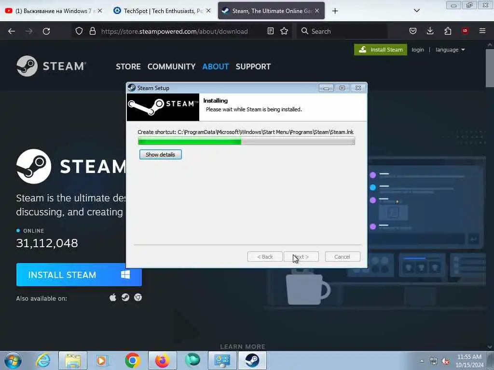The height and width of the screenshot is (370, 494).
Task: Open the Pocket save icon
Action: (x=413, y=31)
